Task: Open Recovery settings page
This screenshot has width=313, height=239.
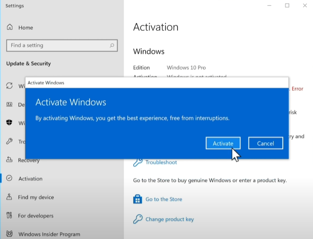Action: click(x=29, y=160)
